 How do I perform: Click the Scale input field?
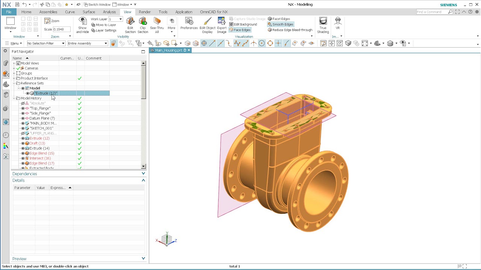[x=62, y=29]
